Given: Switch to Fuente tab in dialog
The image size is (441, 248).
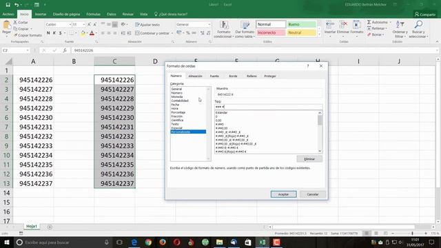Looking at the screenshot, I should [214, 76].
